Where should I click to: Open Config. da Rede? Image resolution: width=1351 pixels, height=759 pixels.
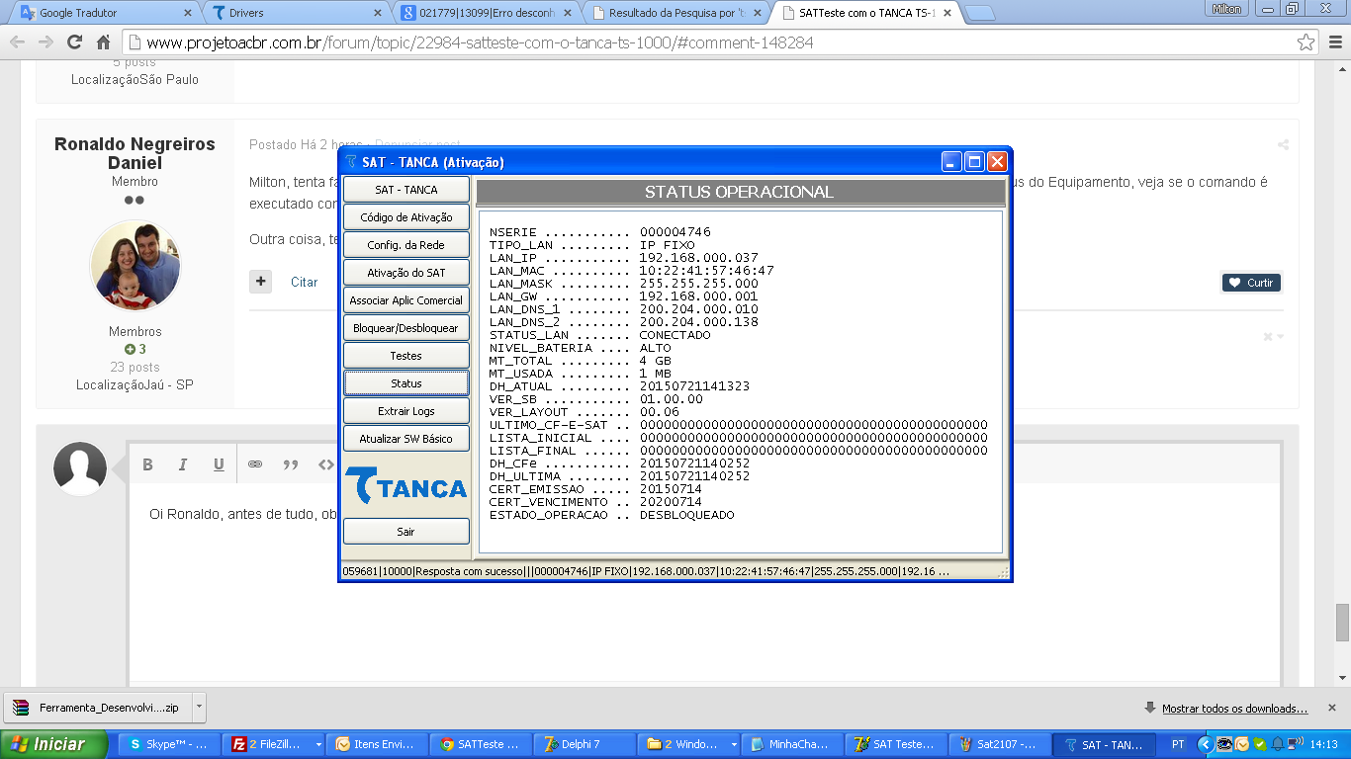[405, 245]
